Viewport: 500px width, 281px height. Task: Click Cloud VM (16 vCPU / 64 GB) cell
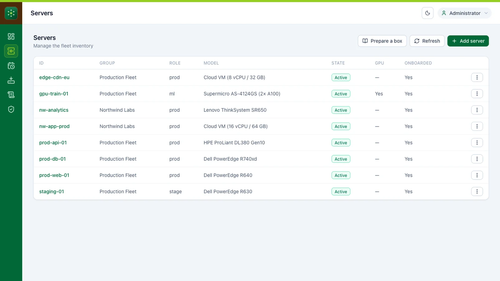click(236, 126)
